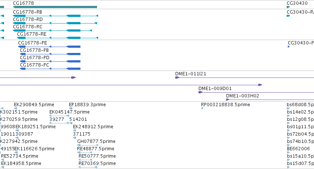Click the GH07877.5prime EST label
This screenshot has width=314, height=169.
96,141
